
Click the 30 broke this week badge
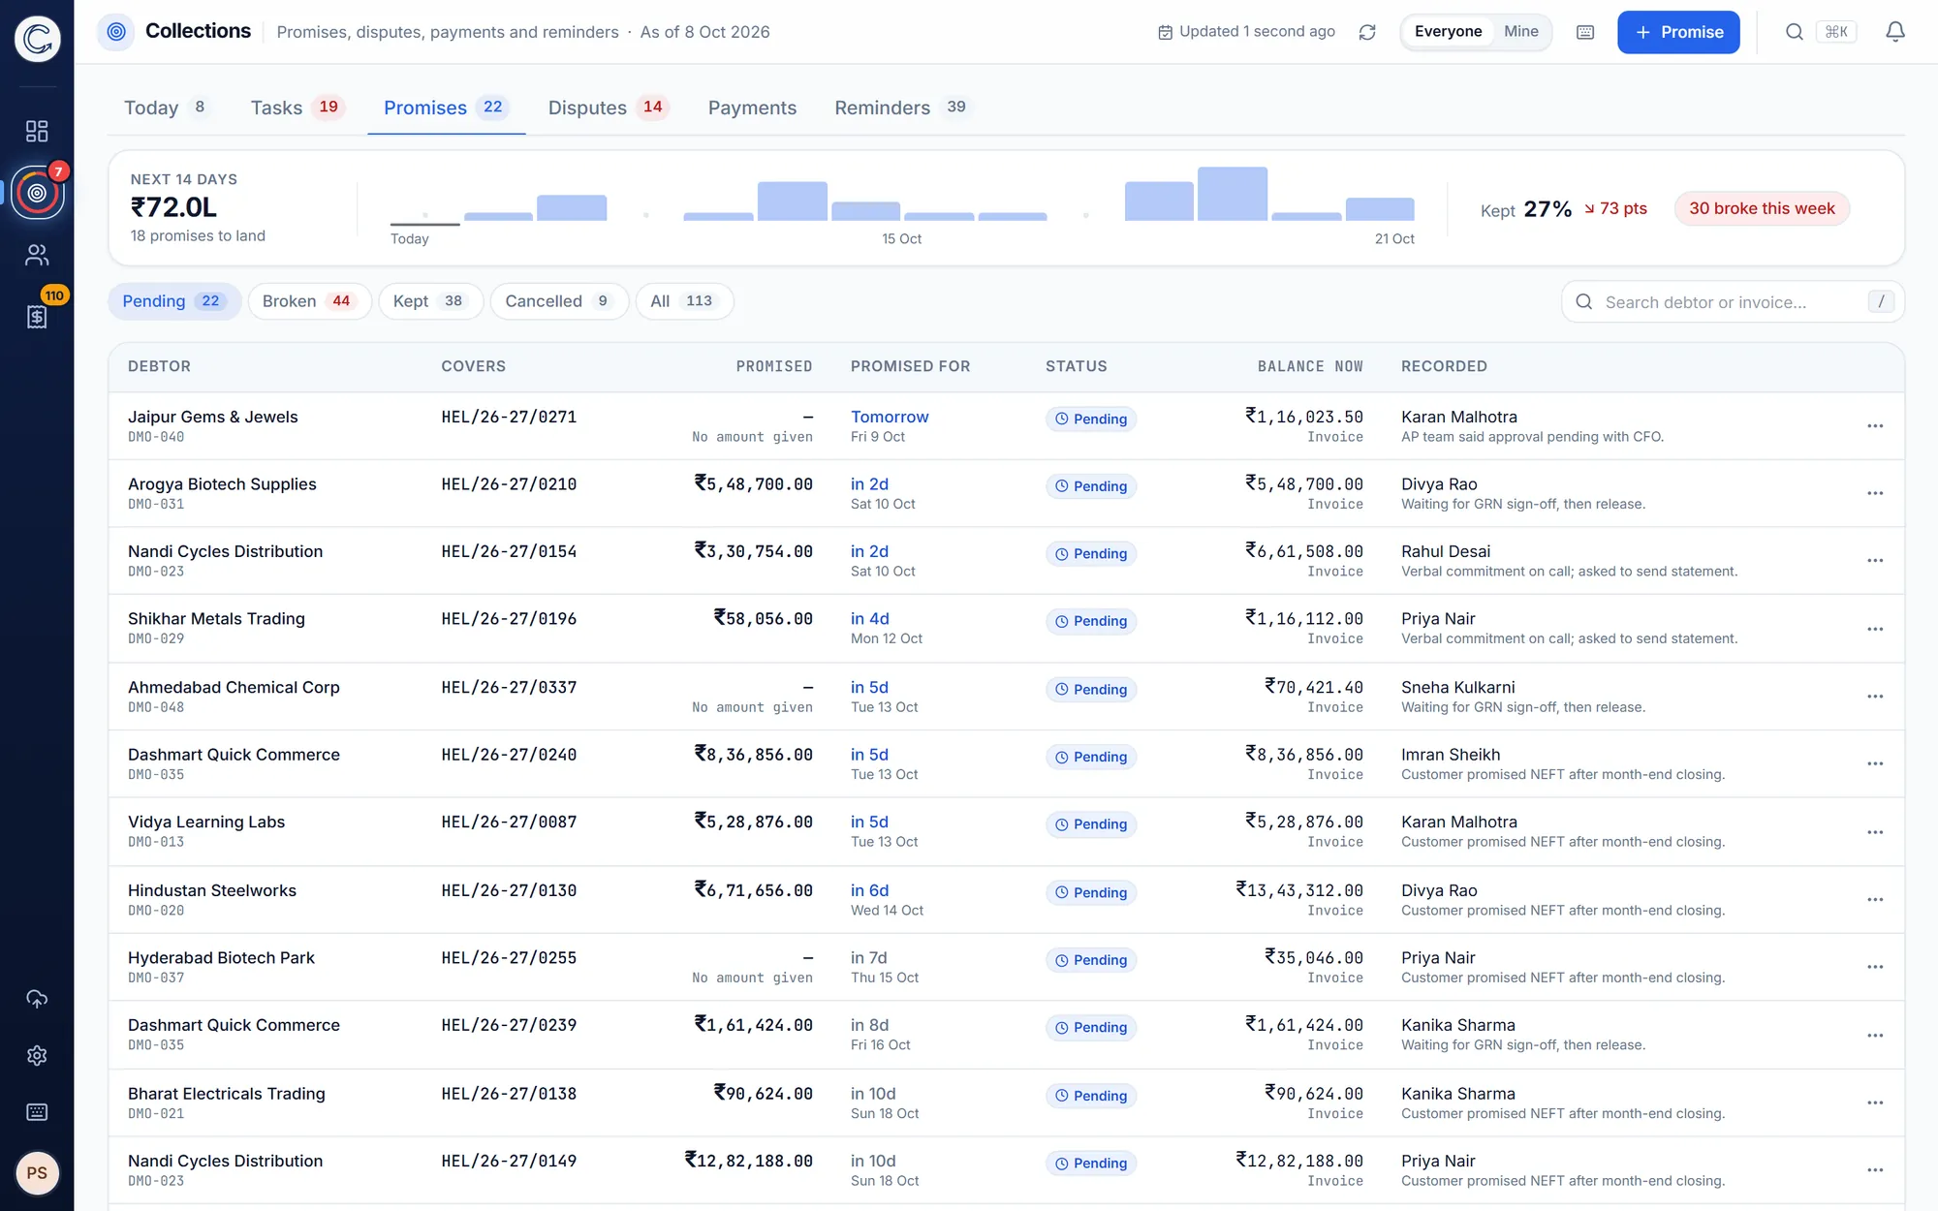pos(1762,208)
